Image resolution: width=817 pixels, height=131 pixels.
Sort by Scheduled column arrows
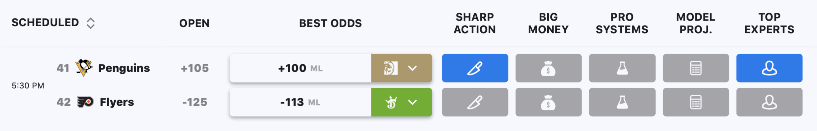point(91,23)
